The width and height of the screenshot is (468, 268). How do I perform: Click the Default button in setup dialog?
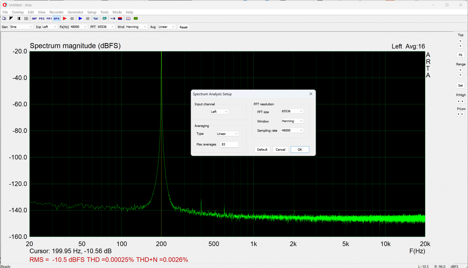pyautogui.click(x=262, y=150)
